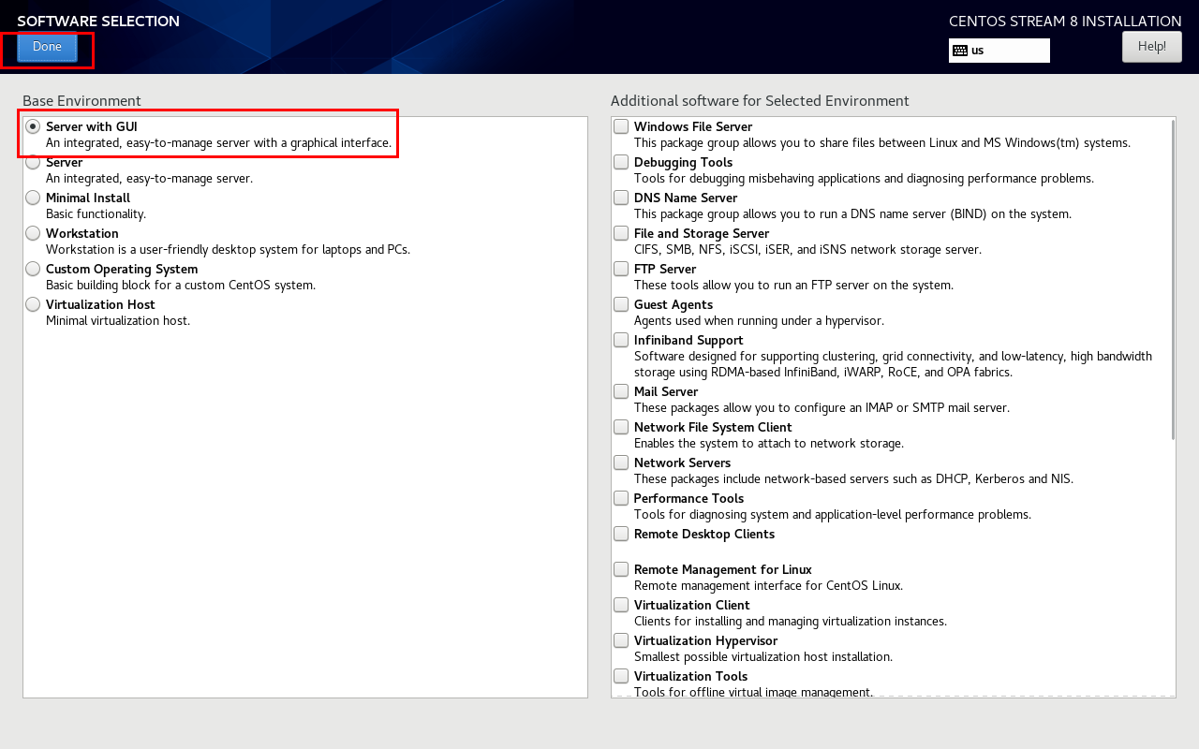Tick File and Storage Server checkbox
Screen dimensions: 1199x749
(621, 233)
